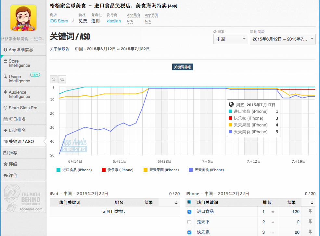
Task: Click the Store Stats Pro icon
Action: coord(6,108)
